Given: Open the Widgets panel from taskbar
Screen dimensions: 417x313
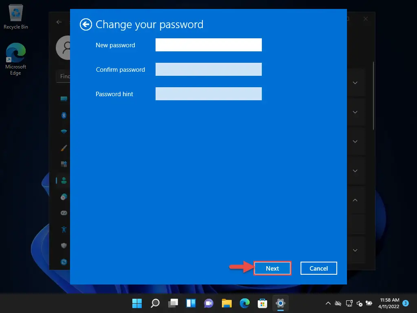Looking at the screenshot, I should tap(191, 303).
